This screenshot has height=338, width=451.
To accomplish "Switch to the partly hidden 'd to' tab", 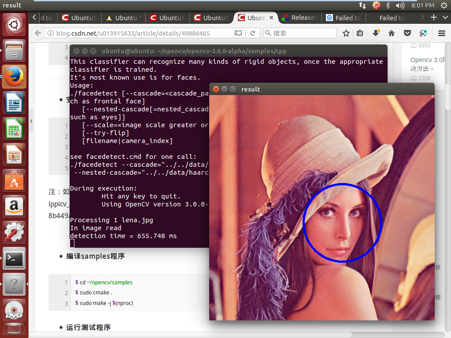I will pyautogui.click(x=47, y=18).
